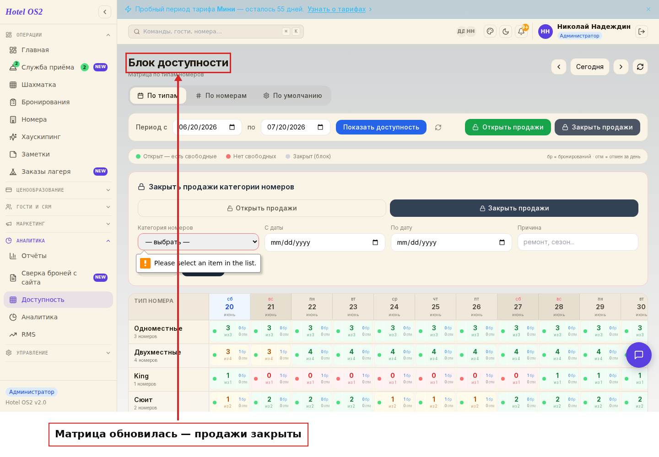Image resolution: width=659 pixels, height=457 pixels.
Task: Click the С даты date input
Action: 324,242
